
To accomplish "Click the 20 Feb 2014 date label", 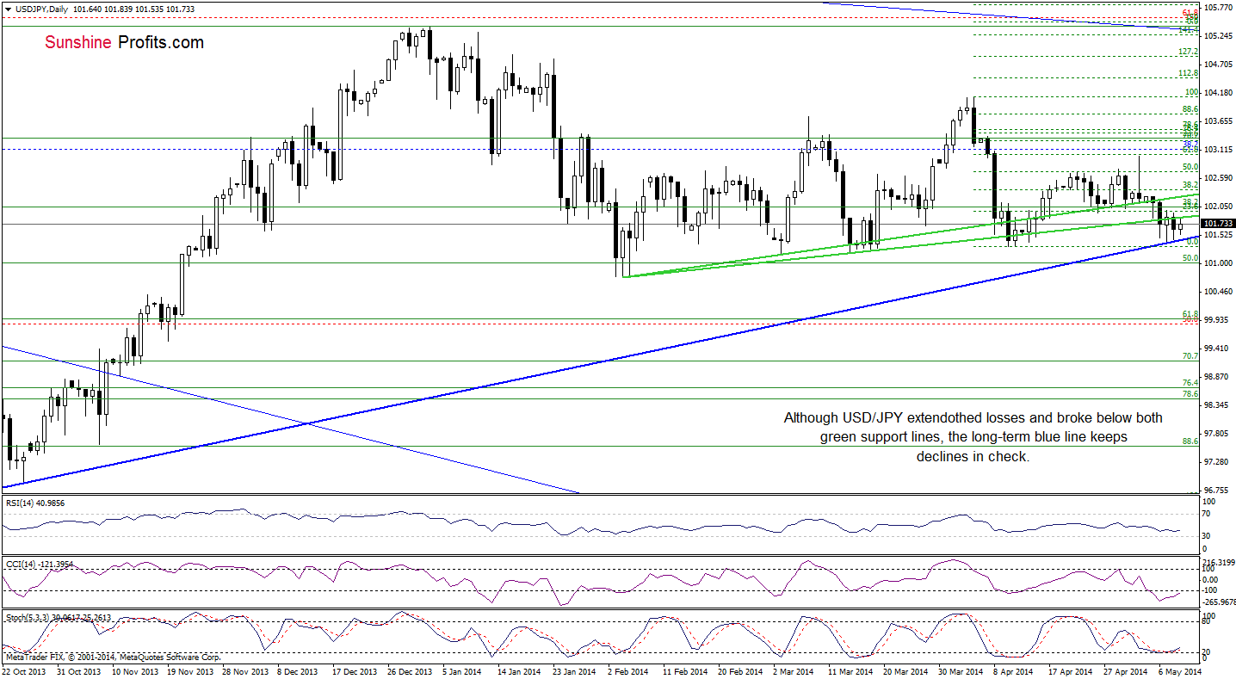I will [x=741, y=671].
